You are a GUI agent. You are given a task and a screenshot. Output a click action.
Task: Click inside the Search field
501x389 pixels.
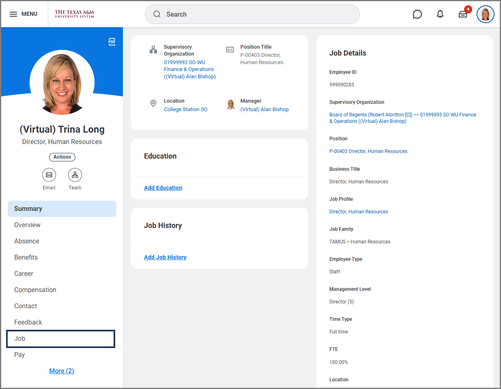[252, 15]
